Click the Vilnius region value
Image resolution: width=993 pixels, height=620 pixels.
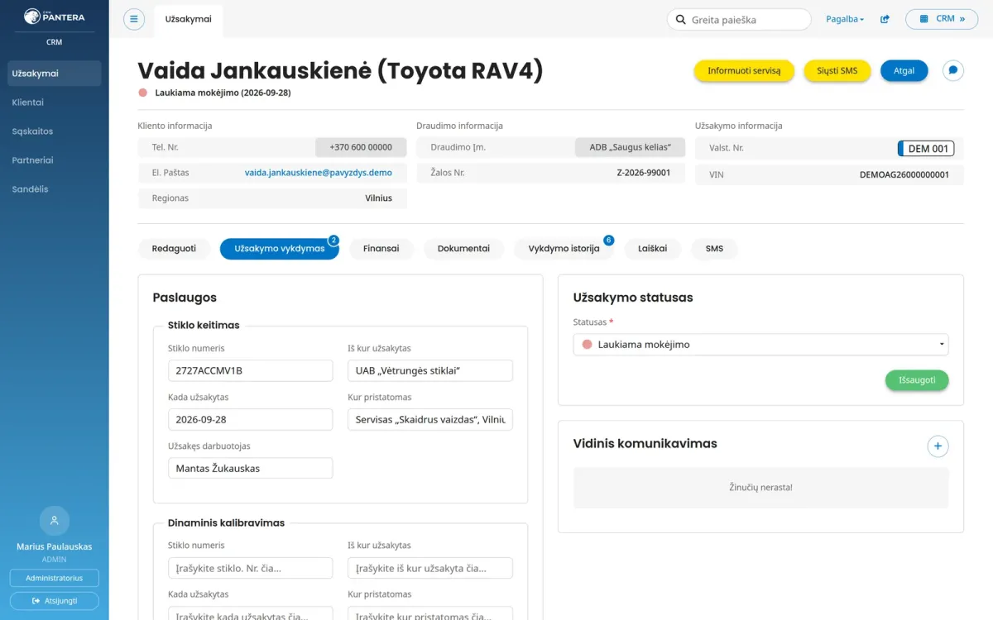[379, 198]
